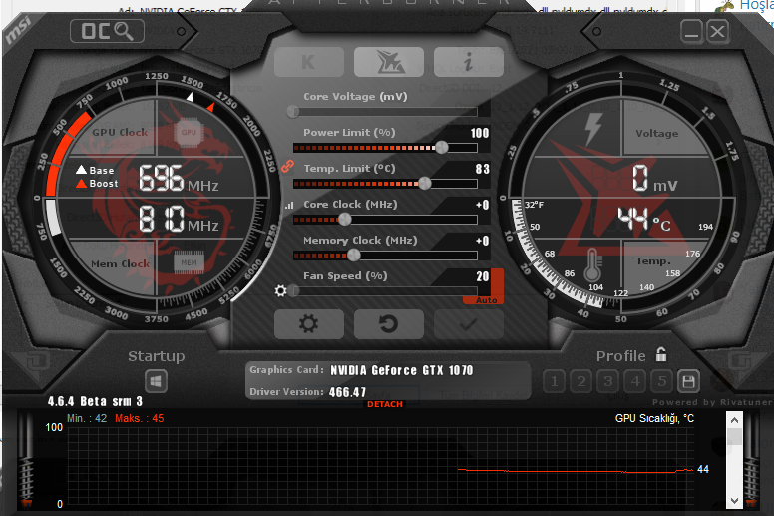The width and height of the screenshot is (774, 516).
Task: Toggle fan speed Auto mode
Action: tap(486, 300)
